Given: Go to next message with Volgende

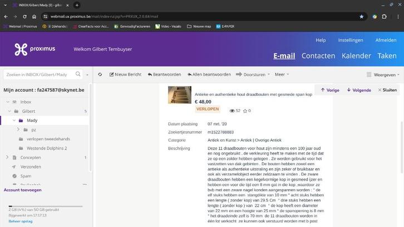Looking at the screenshot, I should coord(358,90).
